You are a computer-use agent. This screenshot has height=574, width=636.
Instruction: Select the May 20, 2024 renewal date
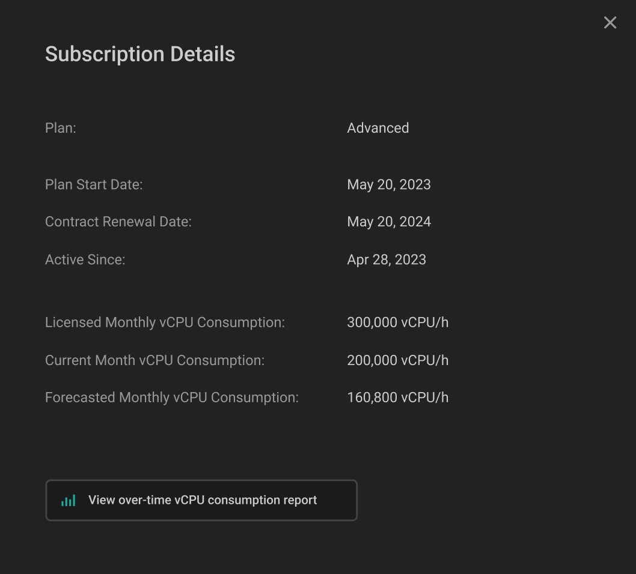pyautogui.click(x=388, y=222)
